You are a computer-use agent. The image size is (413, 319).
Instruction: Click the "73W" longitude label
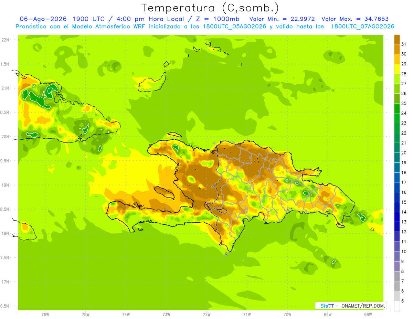click(166, 314)
